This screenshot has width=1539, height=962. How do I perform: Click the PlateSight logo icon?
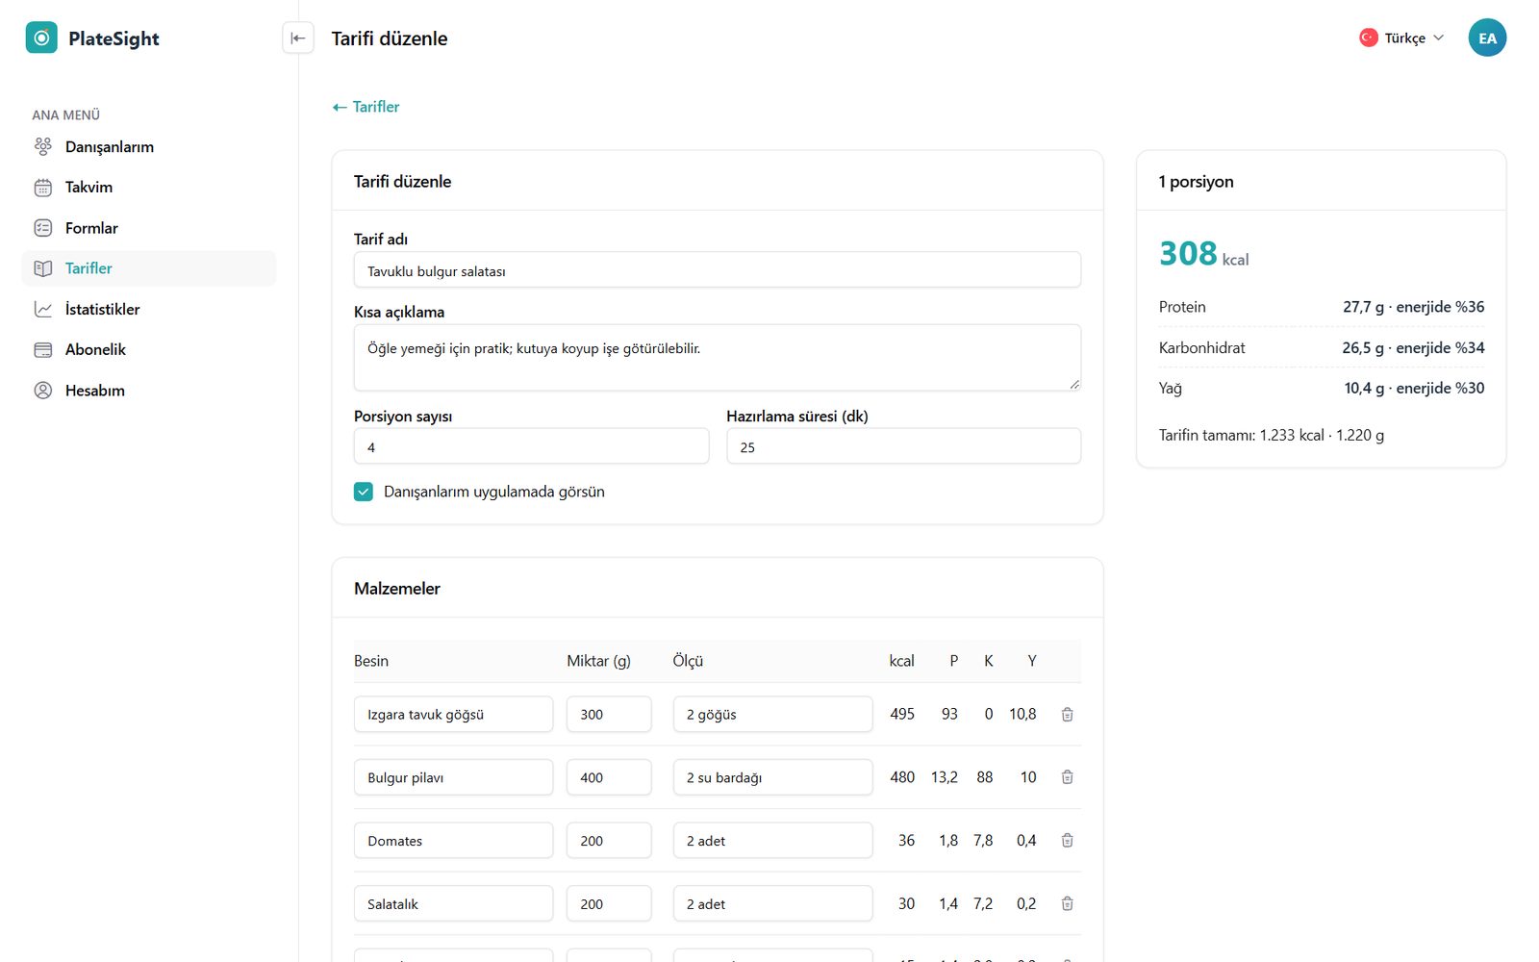pyautogui.click(x=41, y=38)
